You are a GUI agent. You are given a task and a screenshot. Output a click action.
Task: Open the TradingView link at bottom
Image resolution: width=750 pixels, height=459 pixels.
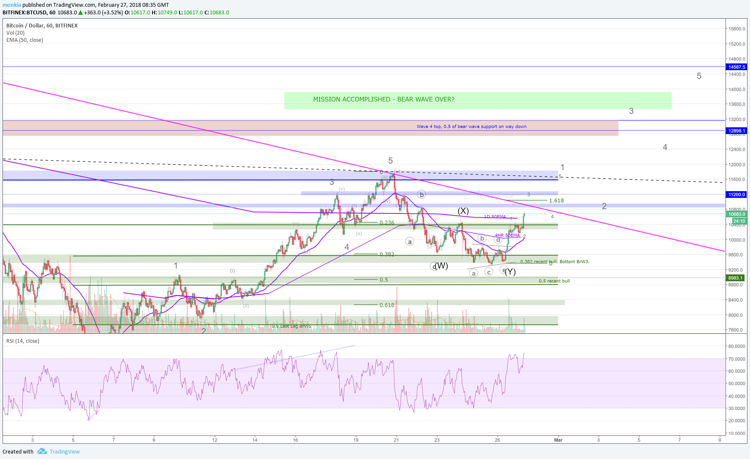65,451
